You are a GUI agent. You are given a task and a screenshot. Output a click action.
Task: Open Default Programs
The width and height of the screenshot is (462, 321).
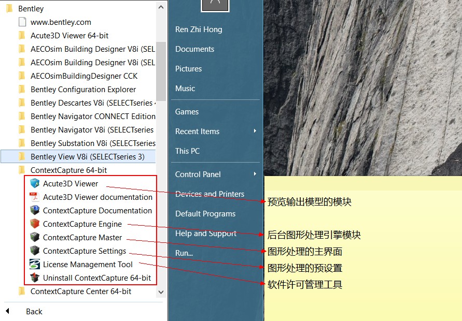(x=205, y=214)
